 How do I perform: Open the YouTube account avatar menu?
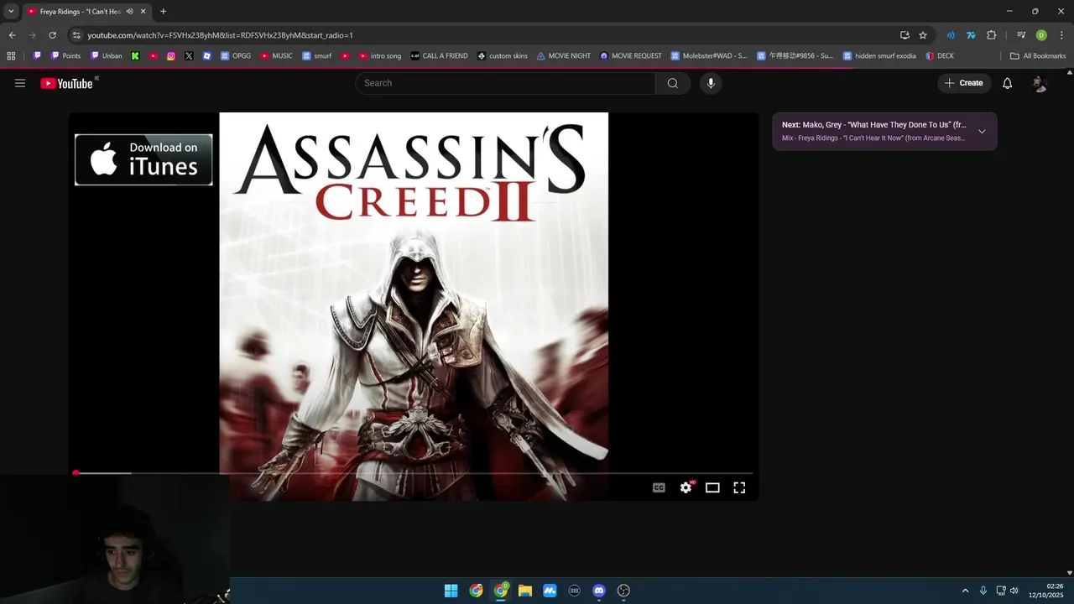pos(1040,83)
